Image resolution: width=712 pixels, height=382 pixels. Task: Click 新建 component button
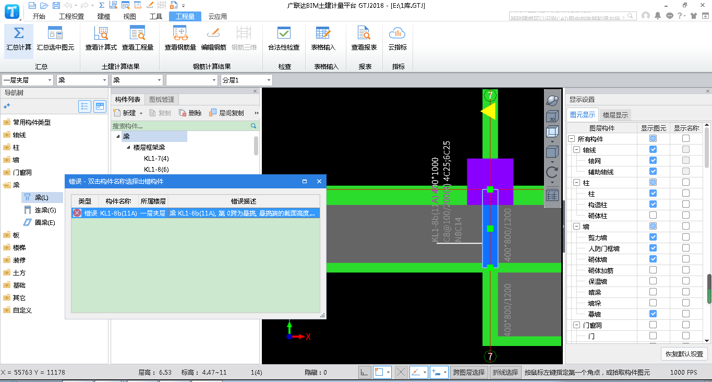tap(125, 113)
